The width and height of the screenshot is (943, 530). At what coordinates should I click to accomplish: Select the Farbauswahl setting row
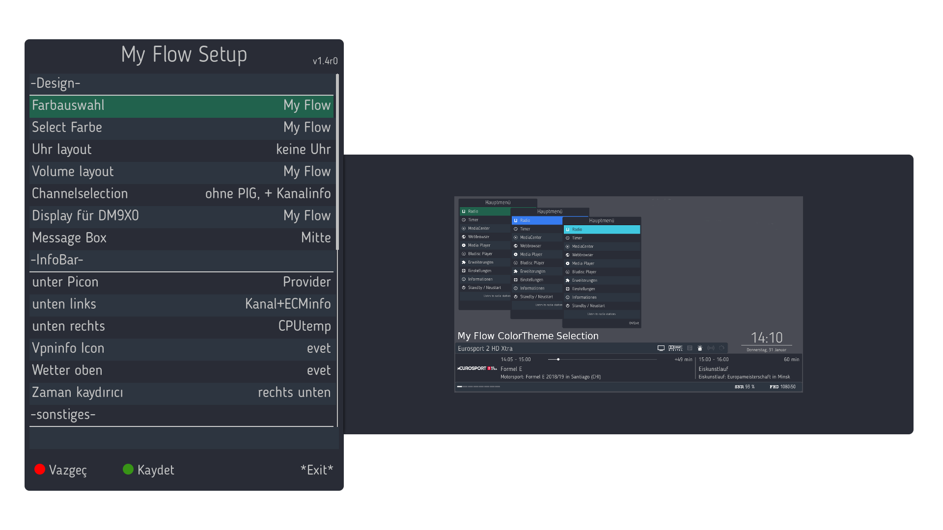[x=181, y=106]
